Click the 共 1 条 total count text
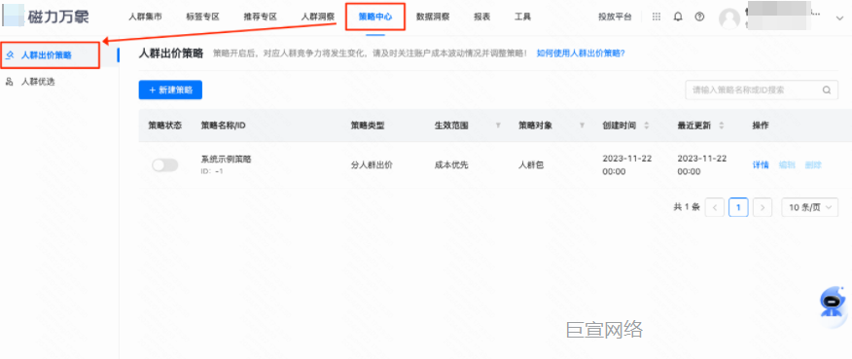 coord(687,207)
